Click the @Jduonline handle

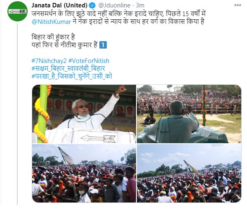(x=114, y=5)
